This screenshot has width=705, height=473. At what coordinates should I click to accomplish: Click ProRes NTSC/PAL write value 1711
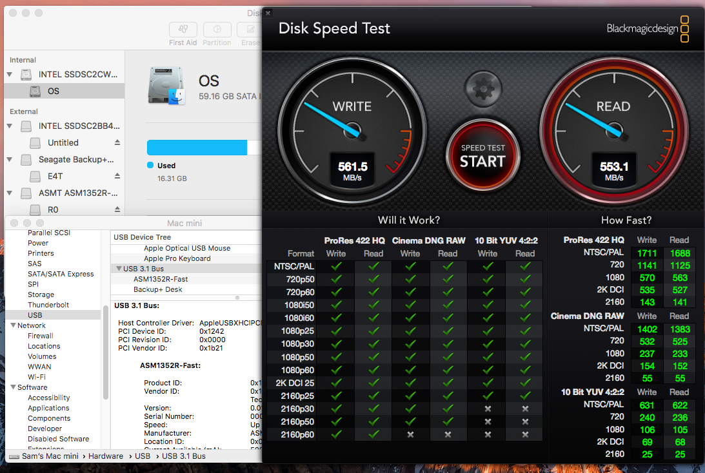pos(647,253)
